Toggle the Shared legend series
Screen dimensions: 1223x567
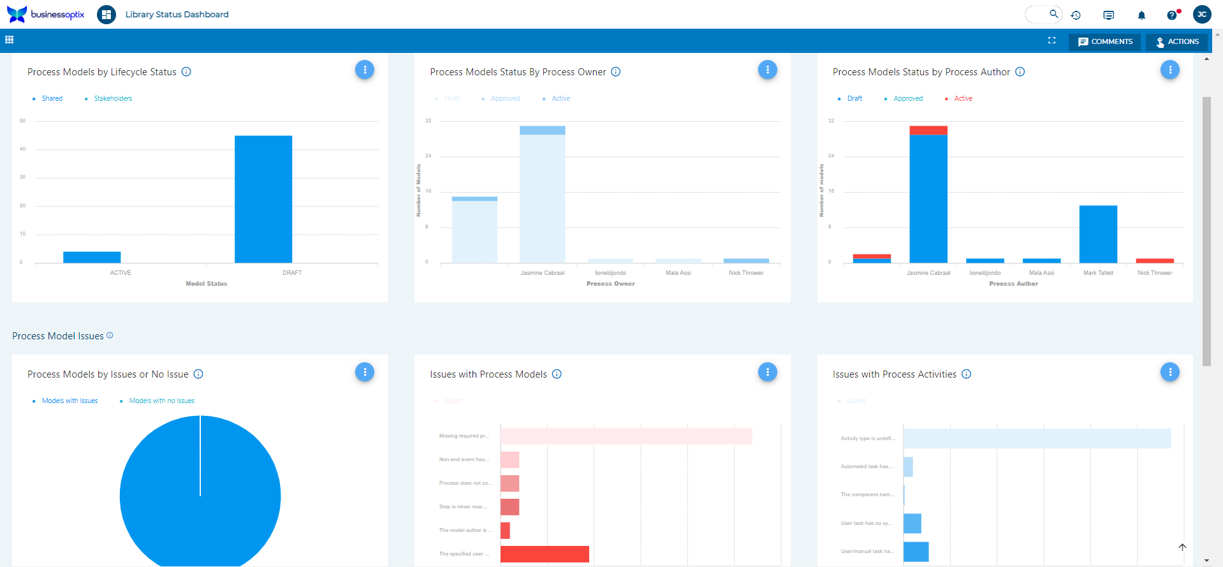pyautogui.click(x=52, y=98)
